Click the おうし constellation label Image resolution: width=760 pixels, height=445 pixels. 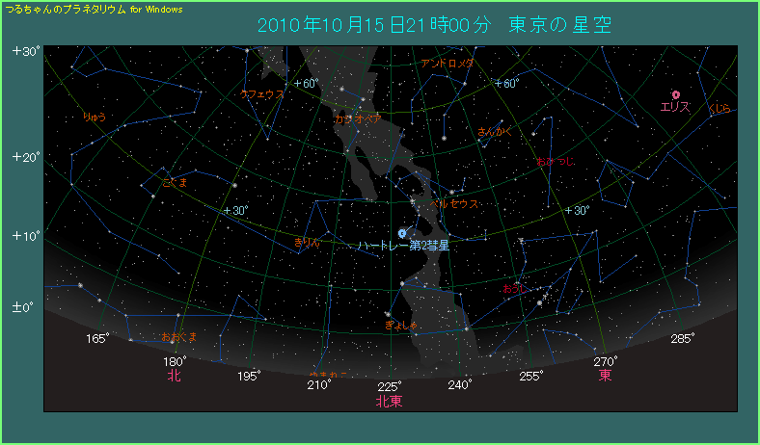pyautogui.click(x=516, y=289)
